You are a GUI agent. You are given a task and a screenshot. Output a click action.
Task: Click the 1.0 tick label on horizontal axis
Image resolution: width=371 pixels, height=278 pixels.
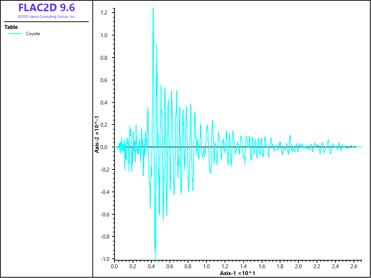(206, 267)
